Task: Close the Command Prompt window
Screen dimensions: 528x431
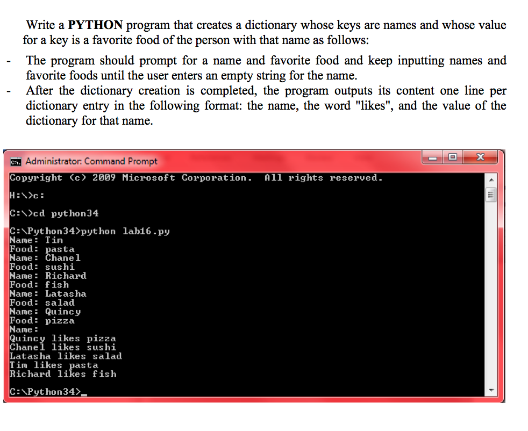Action: 481,157
